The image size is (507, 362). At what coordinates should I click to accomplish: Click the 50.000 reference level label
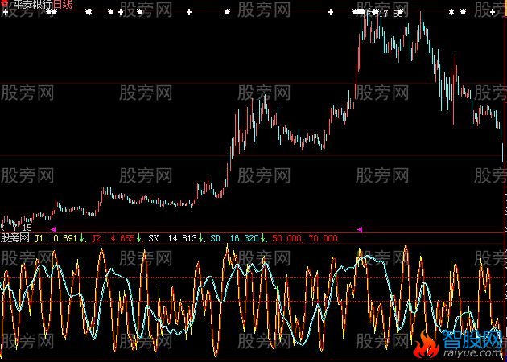point(286,239)
